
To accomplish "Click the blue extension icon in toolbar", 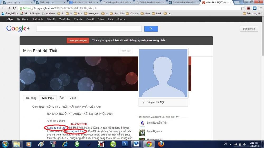I will coord(254,8).
